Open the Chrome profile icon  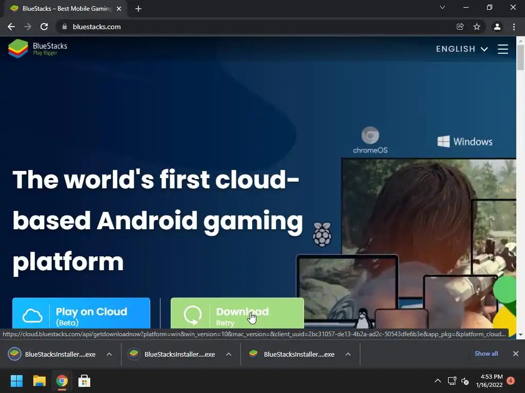pos(497,27)
